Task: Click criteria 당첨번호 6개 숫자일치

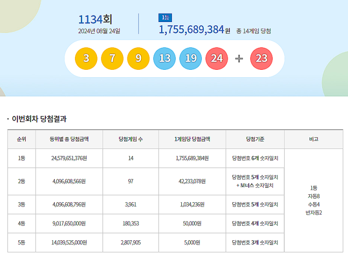Action: (x=255, y=158)
